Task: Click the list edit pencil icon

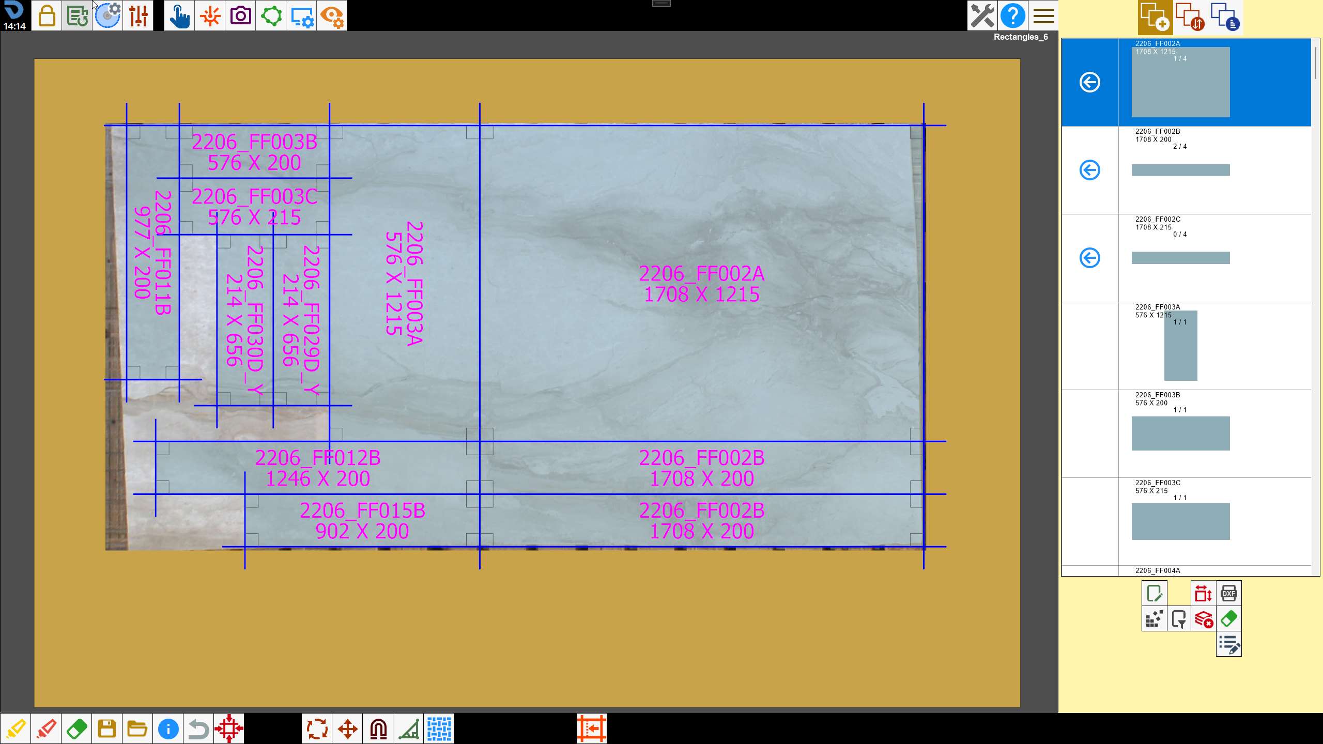Action: click(x=1228, y=644)
